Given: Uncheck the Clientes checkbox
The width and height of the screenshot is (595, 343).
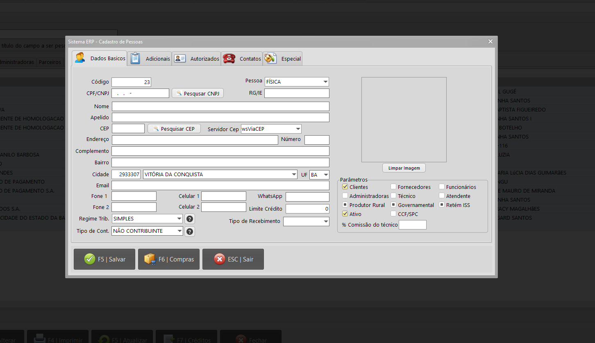Looking at the screenshot, I should (x=345, y=187).
